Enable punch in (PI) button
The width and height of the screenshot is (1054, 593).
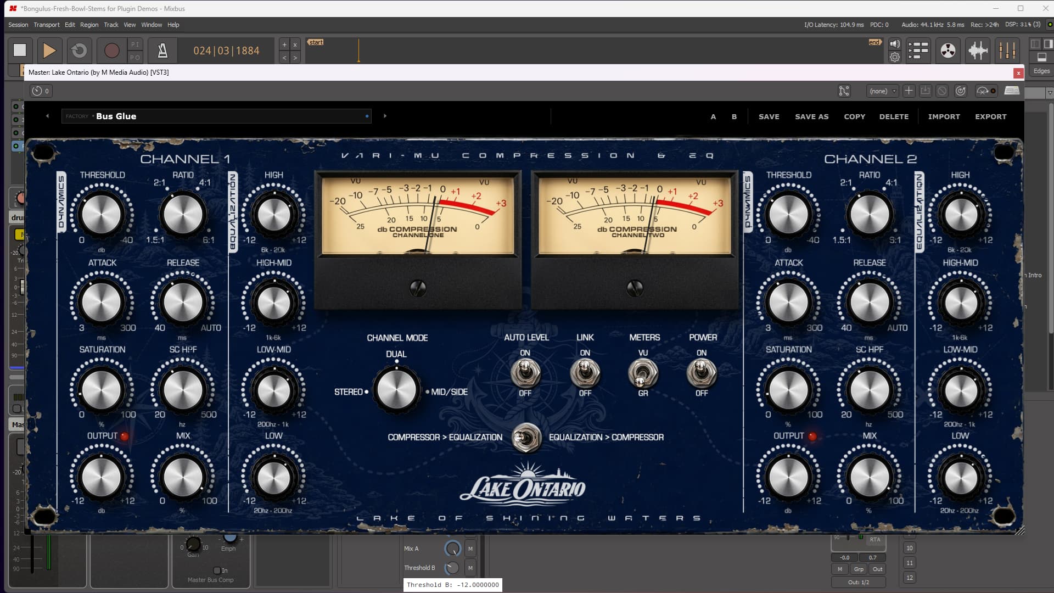pyautogui.click(x=135, y=44)
